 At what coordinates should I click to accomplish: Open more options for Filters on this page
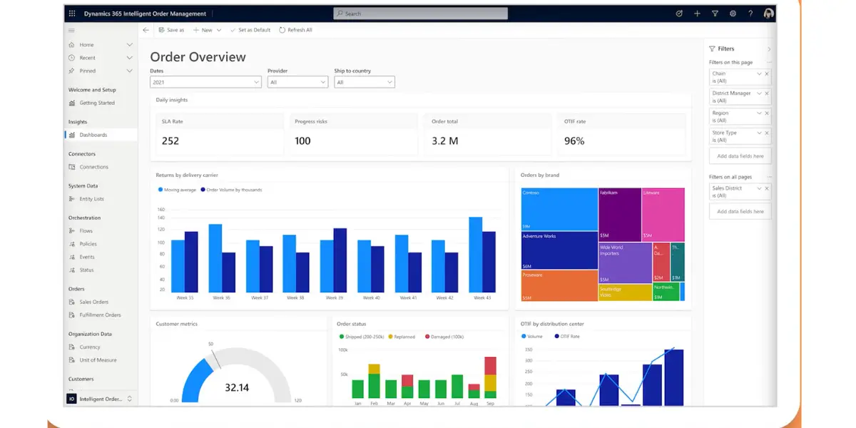768,62
